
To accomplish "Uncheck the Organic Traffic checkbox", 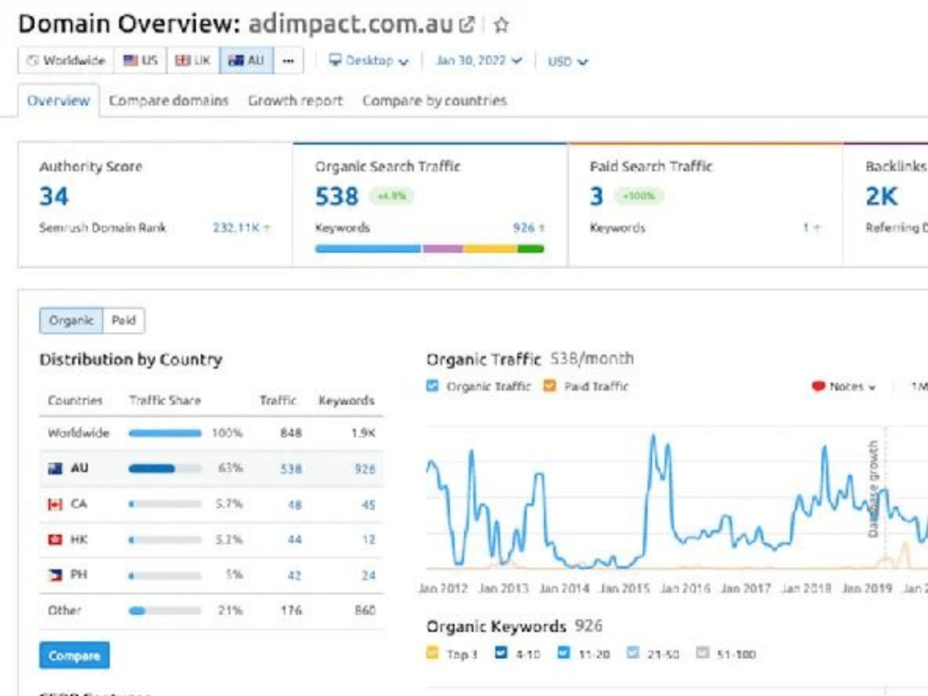I will click(433, 386).
